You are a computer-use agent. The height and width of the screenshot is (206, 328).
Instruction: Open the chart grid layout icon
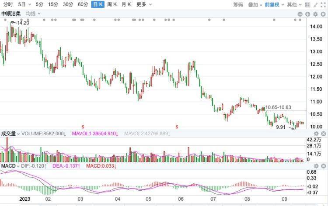(x=307, y=5)
